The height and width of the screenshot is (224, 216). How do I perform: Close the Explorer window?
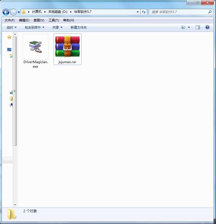tap(207, 3)
